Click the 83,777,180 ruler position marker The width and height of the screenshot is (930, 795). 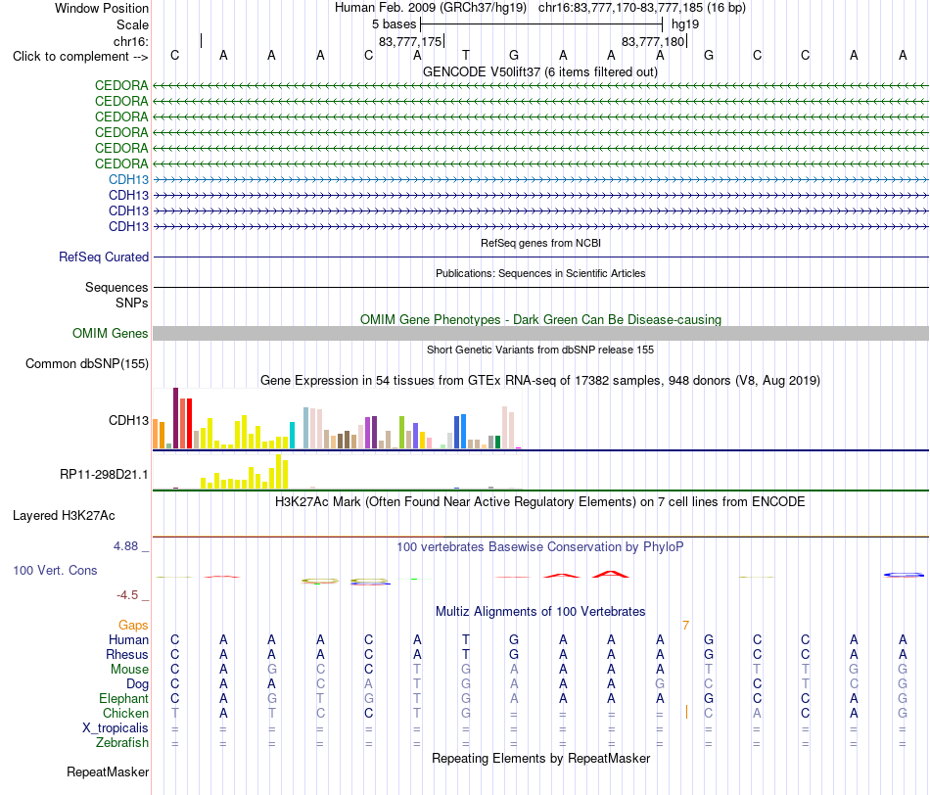pyautogui.click(x=654, y=42)
